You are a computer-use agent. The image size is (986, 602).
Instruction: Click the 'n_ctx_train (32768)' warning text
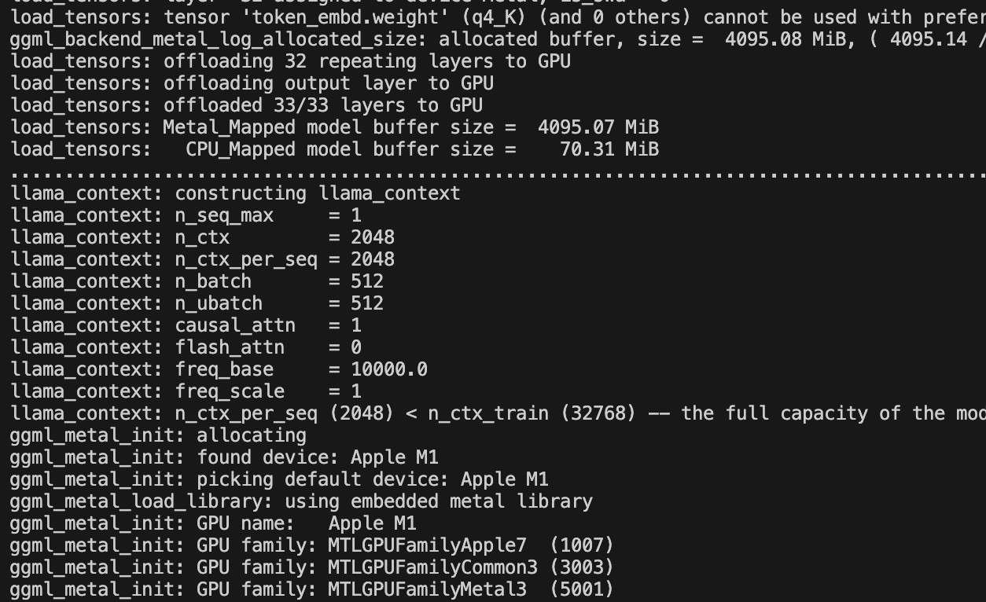click(532, 413)
